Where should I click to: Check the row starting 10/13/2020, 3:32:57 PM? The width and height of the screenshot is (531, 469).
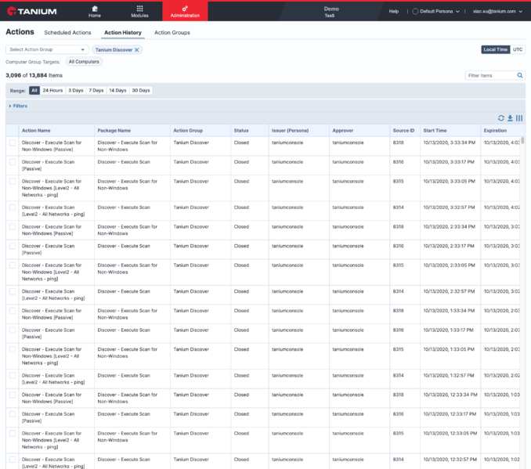[x=13, y=207]
